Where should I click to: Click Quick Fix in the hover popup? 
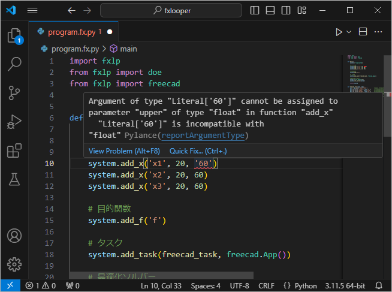pos(198,150)
